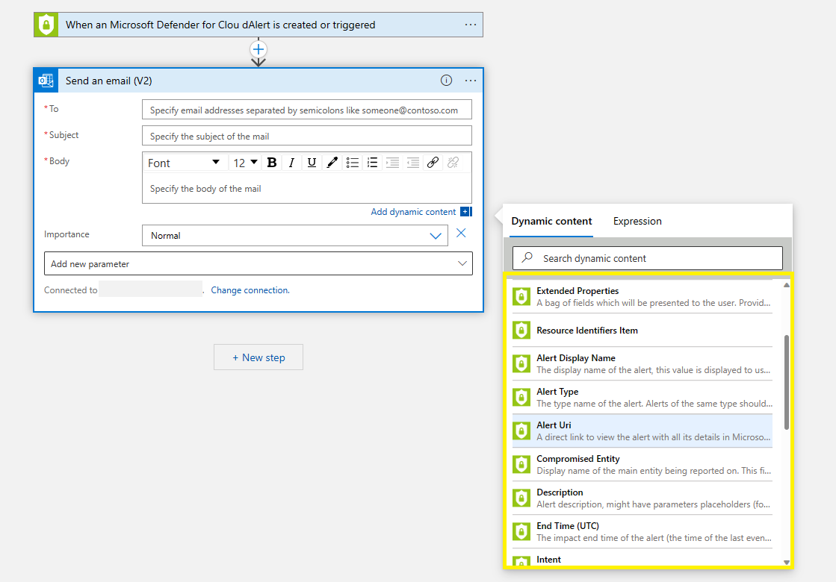Toggle bold formatting in email body
Viewport: 836px width, 582px height.
coord(271,162)
